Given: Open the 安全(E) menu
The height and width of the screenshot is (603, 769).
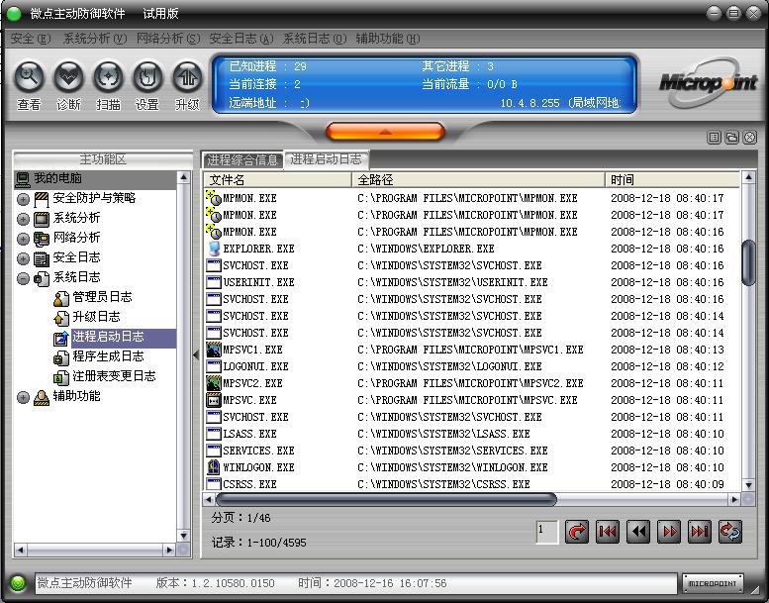Looking at the screenshot, I should [30, 39].
